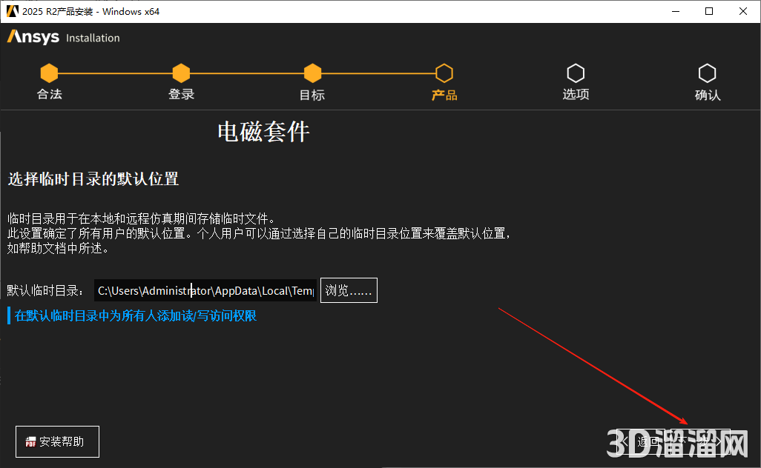This screenshot has width=761, height=468.
Task: Select the 登录 step hexagon
Action: (181, 73)
